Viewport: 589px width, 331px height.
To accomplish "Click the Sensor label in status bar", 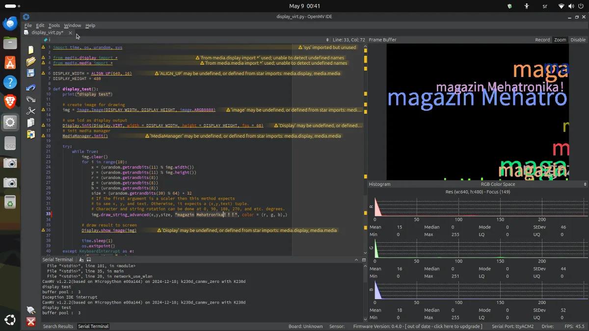I will (337, 326).
